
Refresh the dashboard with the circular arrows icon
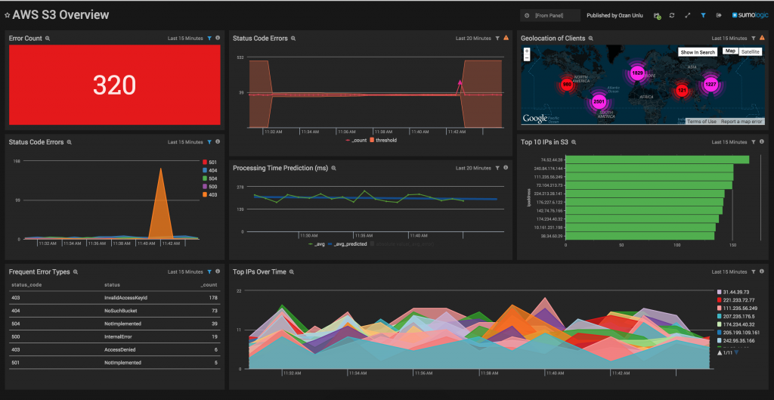point(672,16)
